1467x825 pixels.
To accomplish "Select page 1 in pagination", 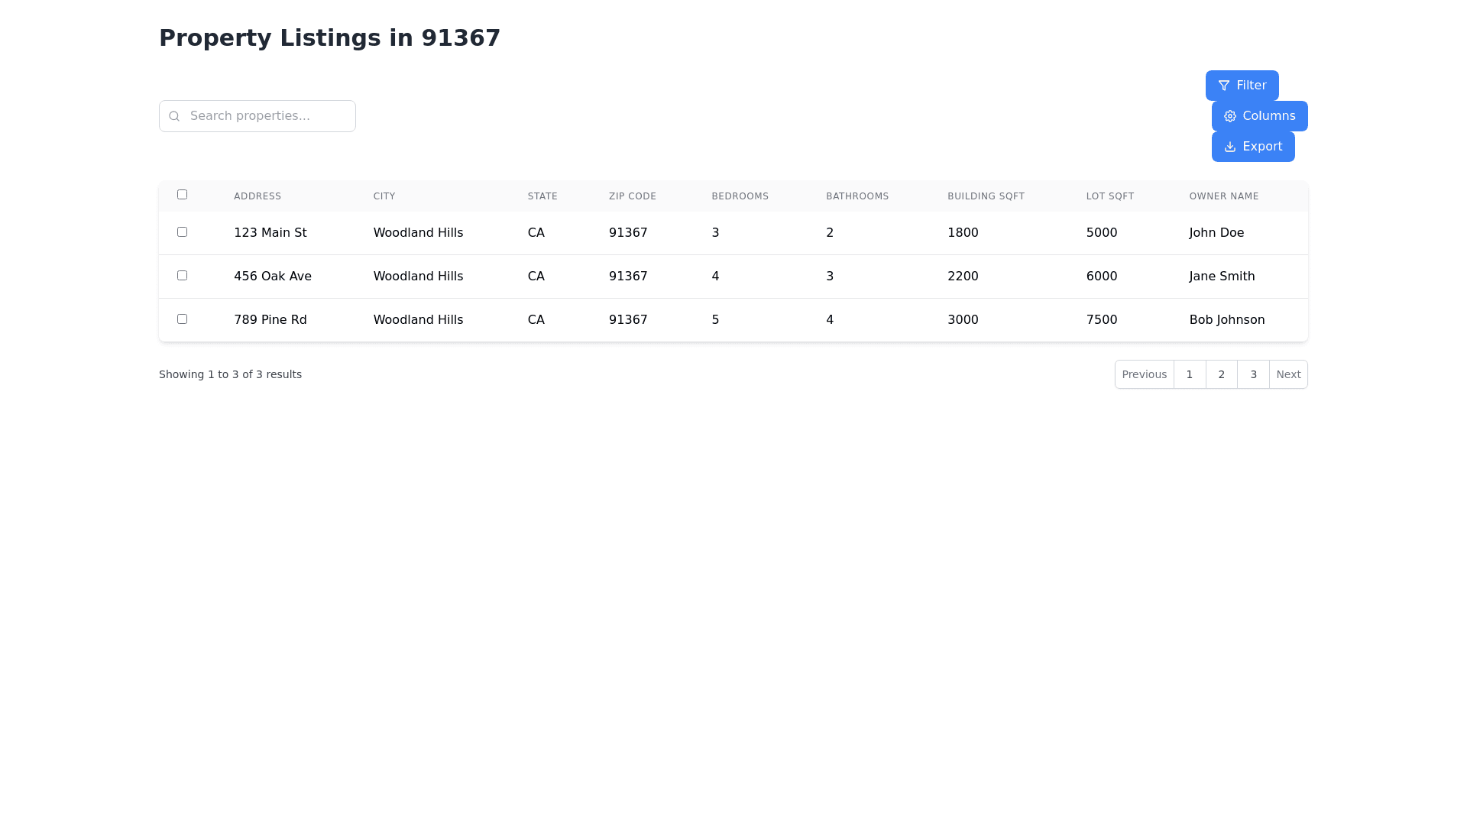I will 1189,374.
